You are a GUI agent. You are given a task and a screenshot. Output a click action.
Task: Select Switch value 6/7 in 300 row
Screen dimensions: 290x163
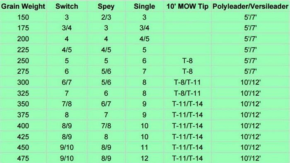(x=67, y=82)
